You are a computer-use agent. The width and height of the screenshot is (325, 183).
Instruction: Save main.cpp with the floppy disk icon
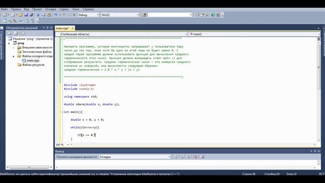point(26,15)
